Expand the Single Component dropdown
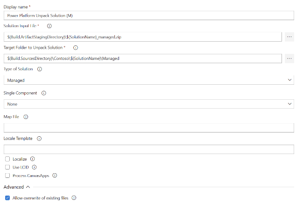 click(x=148, y=104)
